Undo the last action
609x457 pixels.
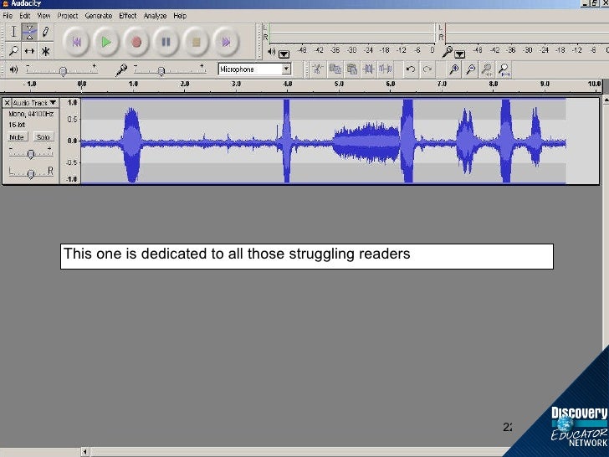point(410,69)
